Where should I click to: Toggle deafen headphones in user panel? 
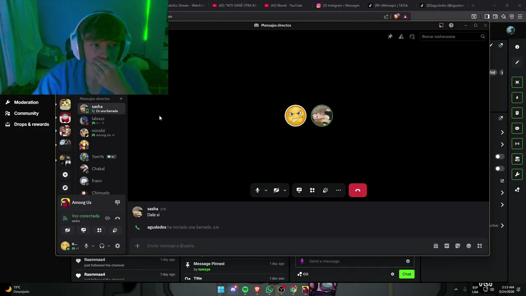(x=102, y=246)
